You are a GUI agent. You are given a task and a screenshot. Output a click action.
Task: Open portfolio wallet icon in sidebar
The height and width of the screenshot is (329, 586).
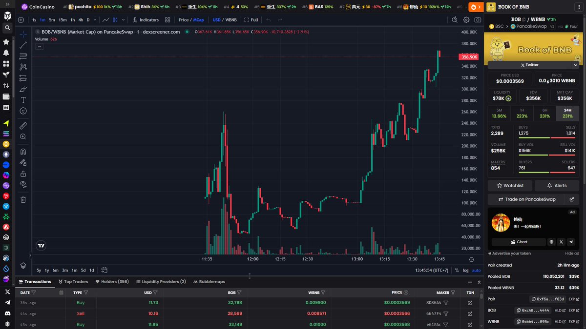pos(6,97)
